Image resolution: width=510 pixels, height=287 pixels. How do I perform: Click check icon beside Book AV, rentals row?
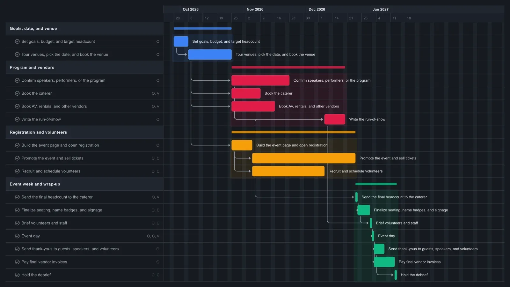17,107
